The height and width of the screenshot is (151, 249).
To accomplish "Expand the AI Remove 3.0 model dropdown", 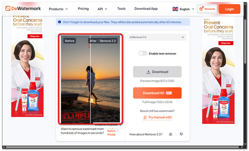I will coord(157,37).
